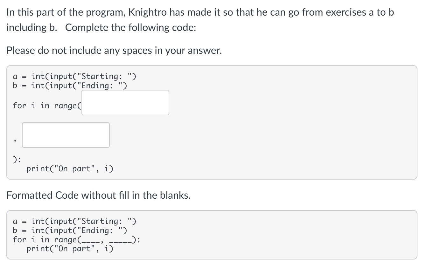Click the word Knightro in the prompt
Image resolution: width=427 pixels, height=270 pixels.
pos(148,12)
